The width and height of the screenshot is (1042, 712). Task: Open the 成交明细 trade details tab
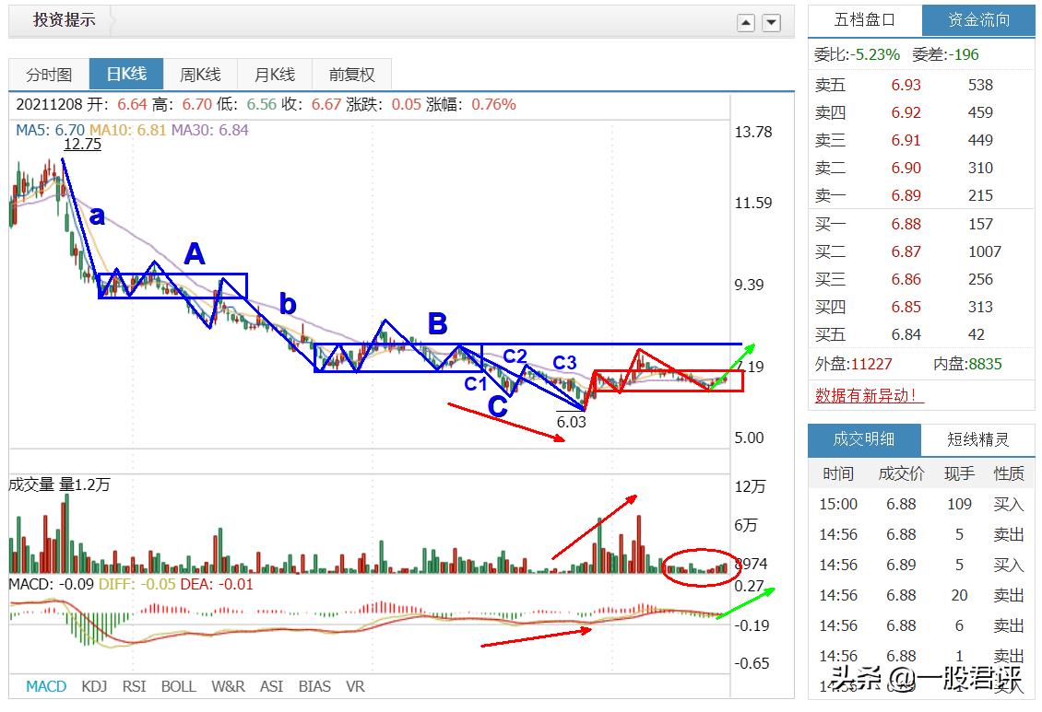point(864,439)
